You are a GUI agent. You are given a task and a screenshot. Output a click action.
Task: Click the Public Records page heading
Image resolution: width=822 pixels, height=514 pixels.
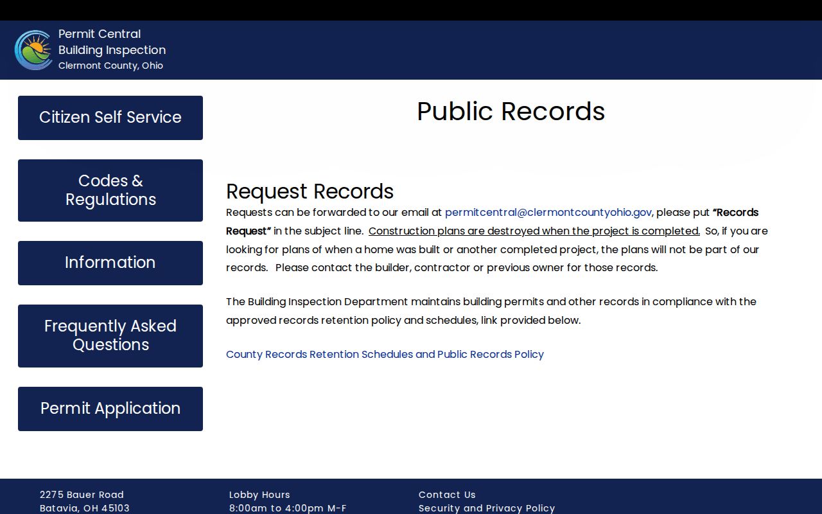click(x=511, y=111)
